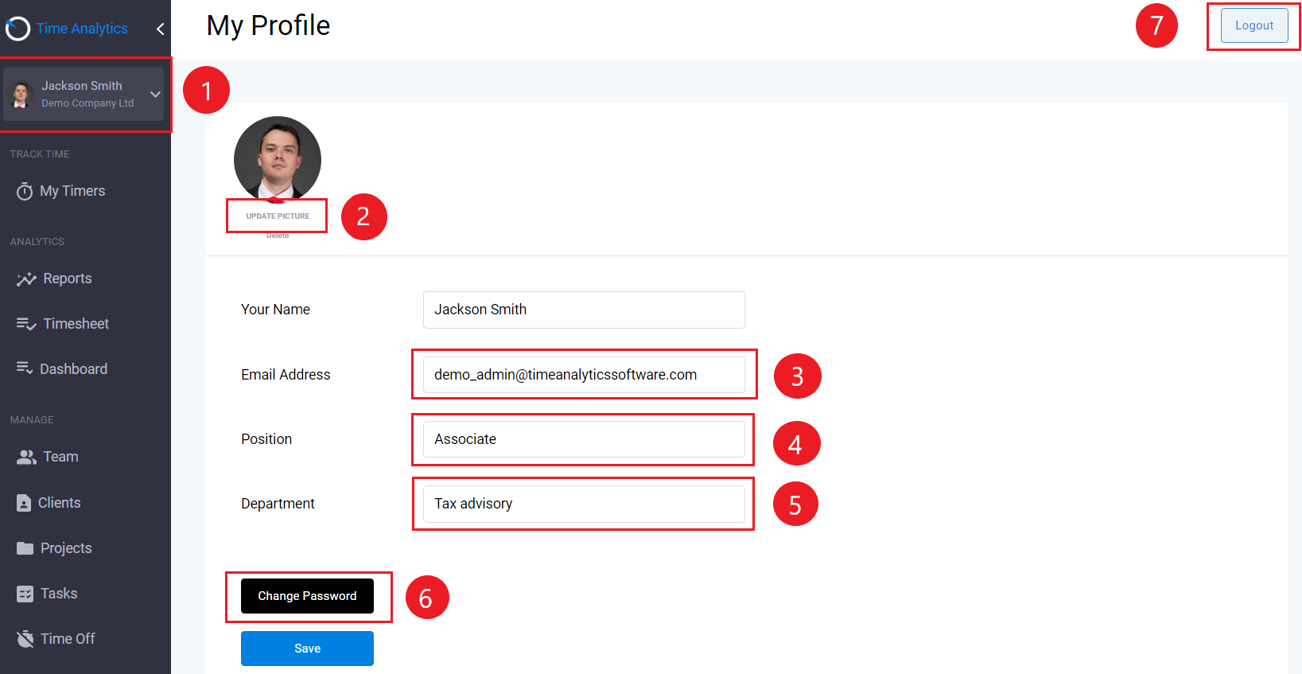Click the Dashboard sidebar icon
The width and height of the screenshot is (1302, 674).
[25, 368]
